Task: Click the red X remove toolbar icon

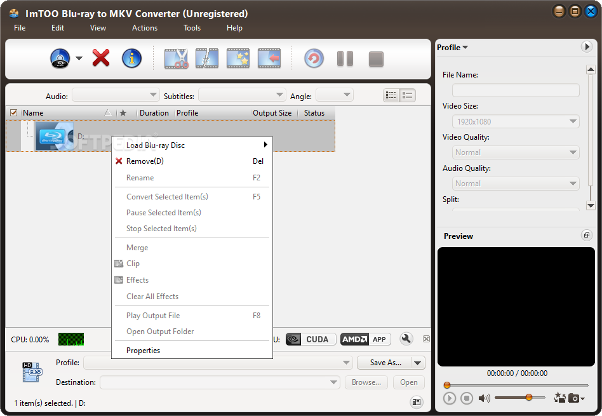Action: pos(101,58)
